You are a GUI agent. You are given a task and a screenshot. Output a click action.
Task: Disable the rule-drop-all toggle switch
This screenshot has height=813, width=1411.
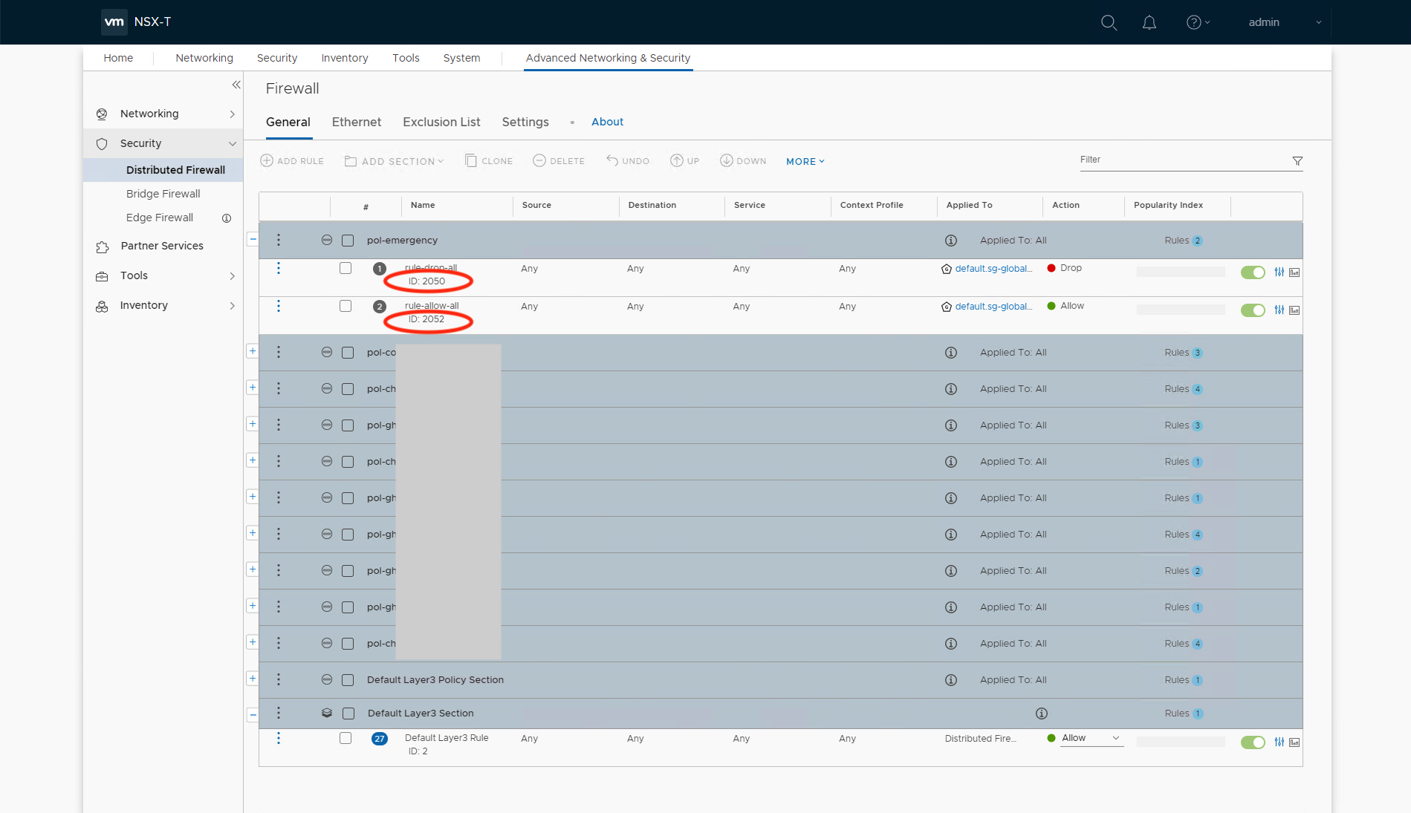click(1253, 272)
